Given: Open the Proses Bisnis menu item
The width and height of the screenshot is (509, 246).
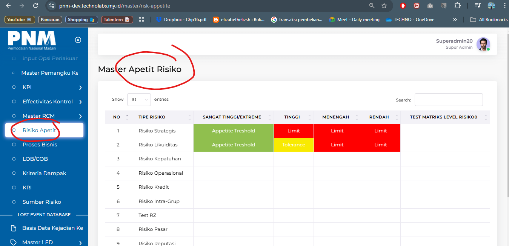Looking at the screenshot, I should 40,145.
